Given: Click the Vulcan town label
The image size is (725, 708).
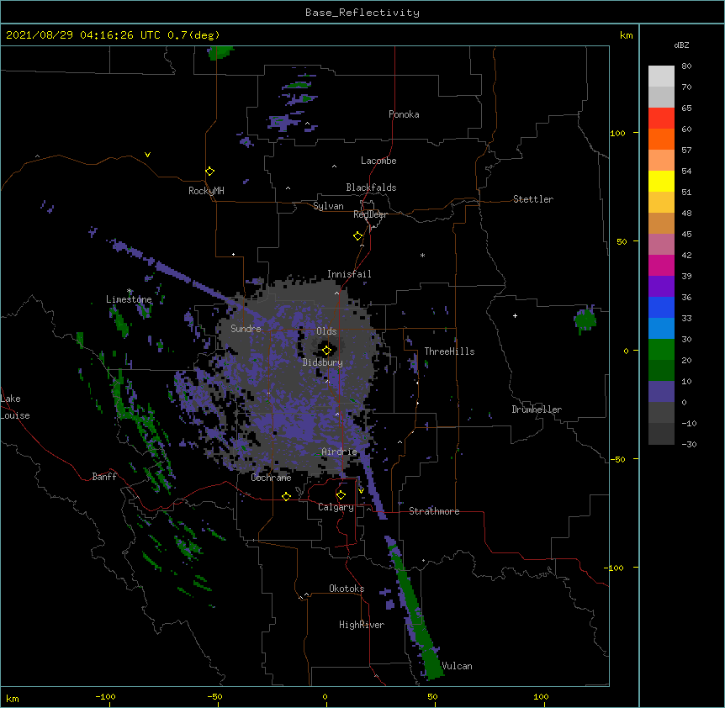Looking at the screenshot, I should coord(457,666).
